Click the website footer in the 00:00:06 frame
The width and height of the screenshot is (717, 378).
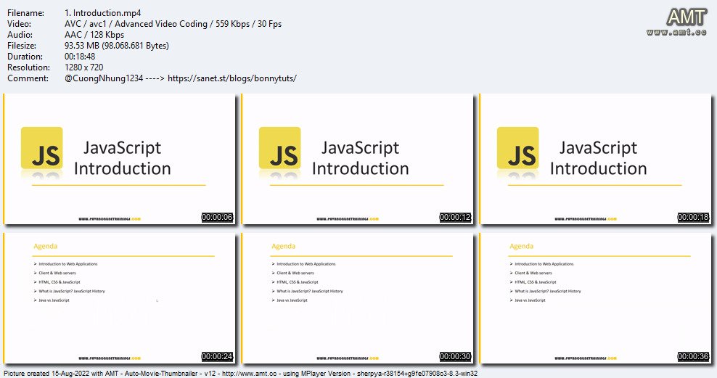[x=110, y=219]
